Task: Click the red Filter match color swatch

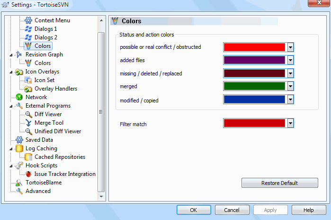Action: 254,123
